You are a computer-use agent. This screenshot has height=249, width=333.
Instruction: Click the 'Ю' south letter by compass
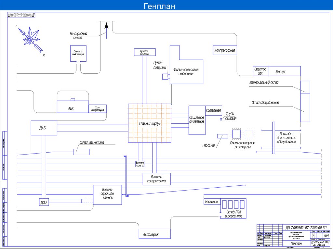[x=44, y=55]
